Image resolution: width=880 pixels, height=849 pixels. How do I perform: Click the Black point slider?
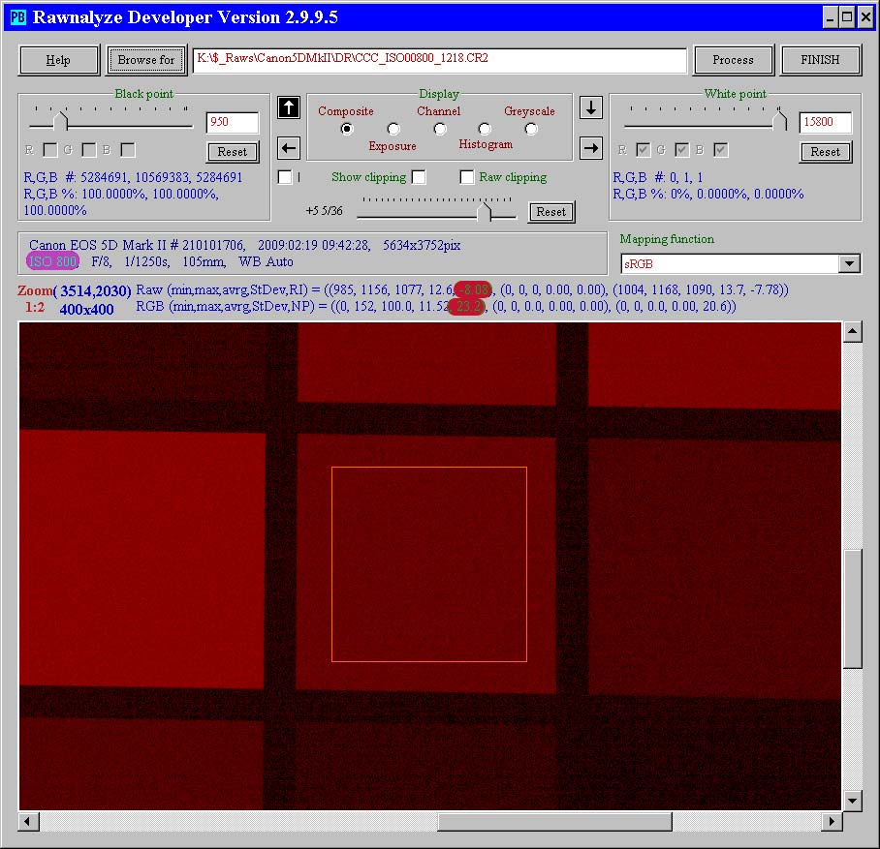coord(107,122)
